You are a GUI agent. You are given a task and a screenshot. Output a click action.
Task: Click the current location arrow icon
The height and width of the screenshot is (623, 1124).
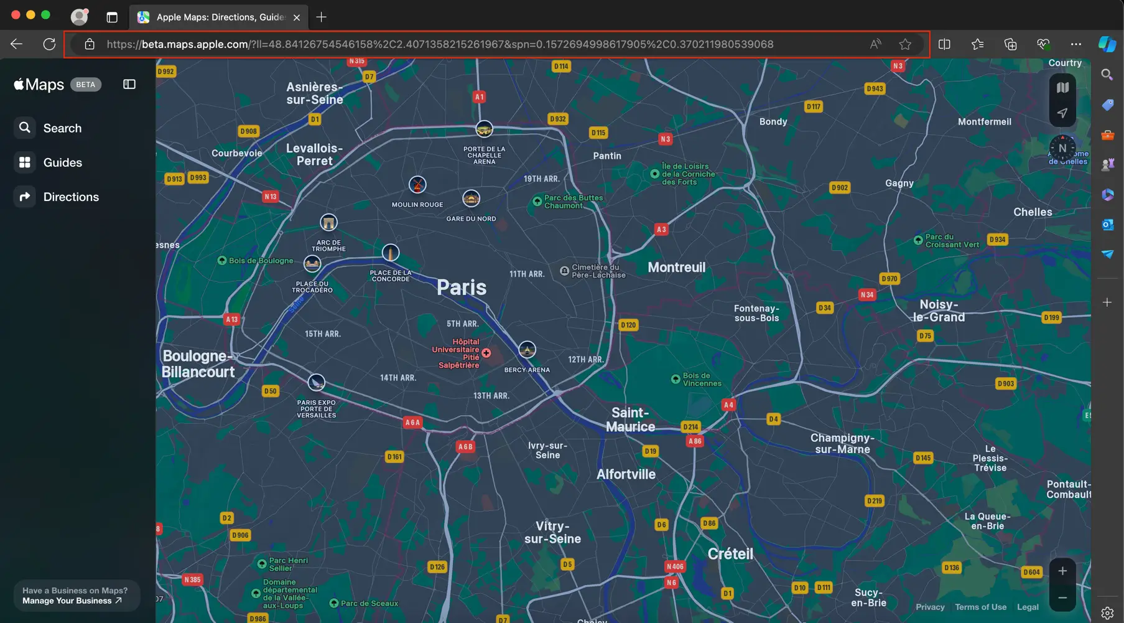pyautogui.click(x=1062, y=113)
